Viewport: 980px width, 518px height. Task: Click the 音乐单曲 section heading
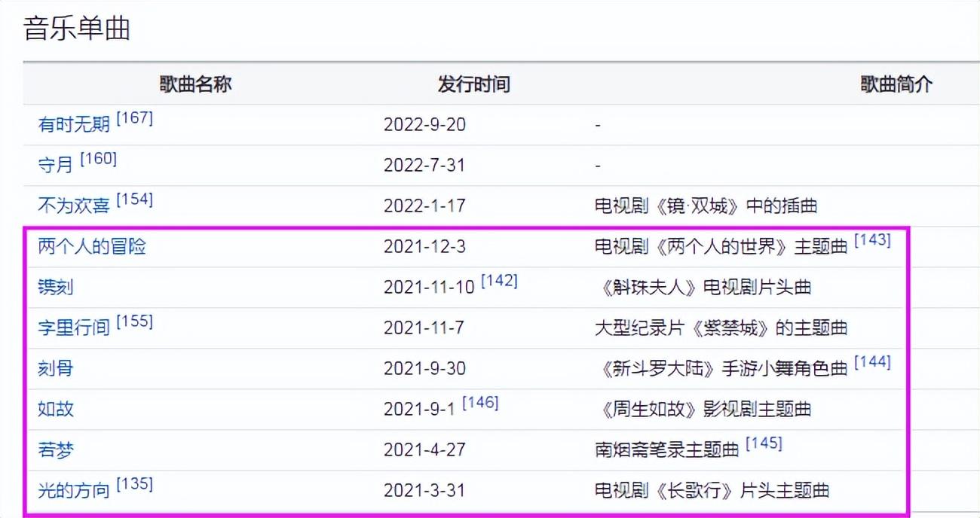point(77,29)
